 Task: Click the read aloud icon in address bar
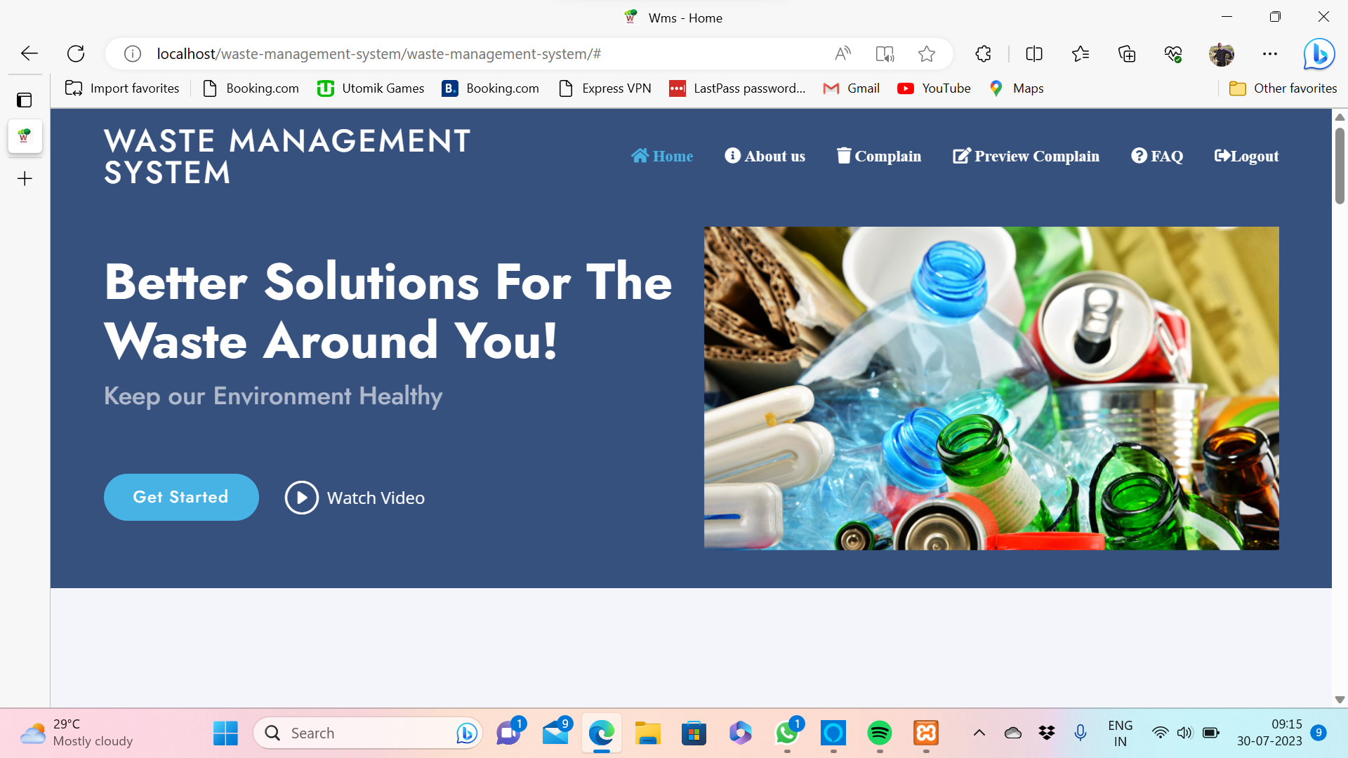coord(842,53)
